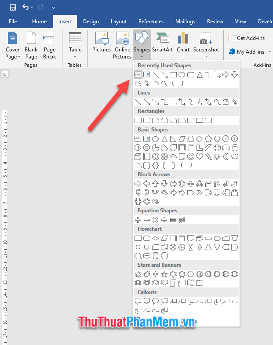The image size is (273, 345).
Task: Select Text Box in Recently Used Shapes
Action: [x=138, y=75]
